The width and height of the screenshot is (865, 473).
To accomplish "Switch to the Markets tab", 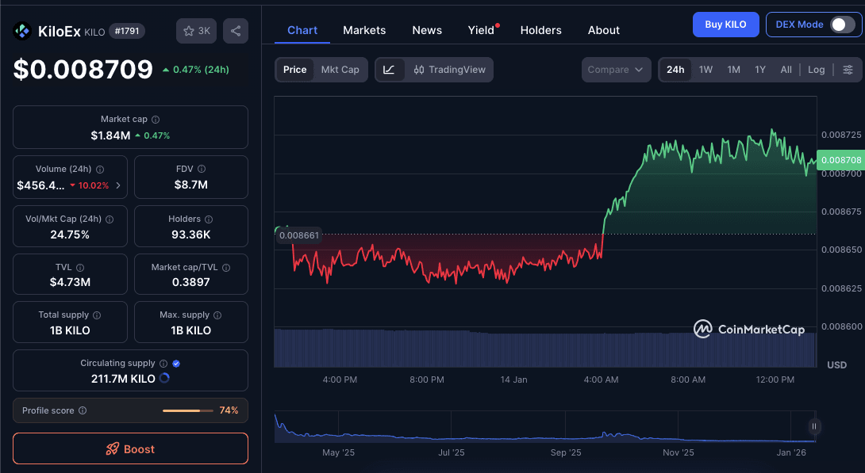I will click(364, 30).
